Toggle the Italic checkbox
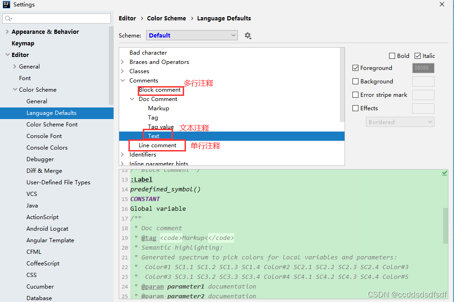This screenshot has height=302, width=454. coord(417,56)
